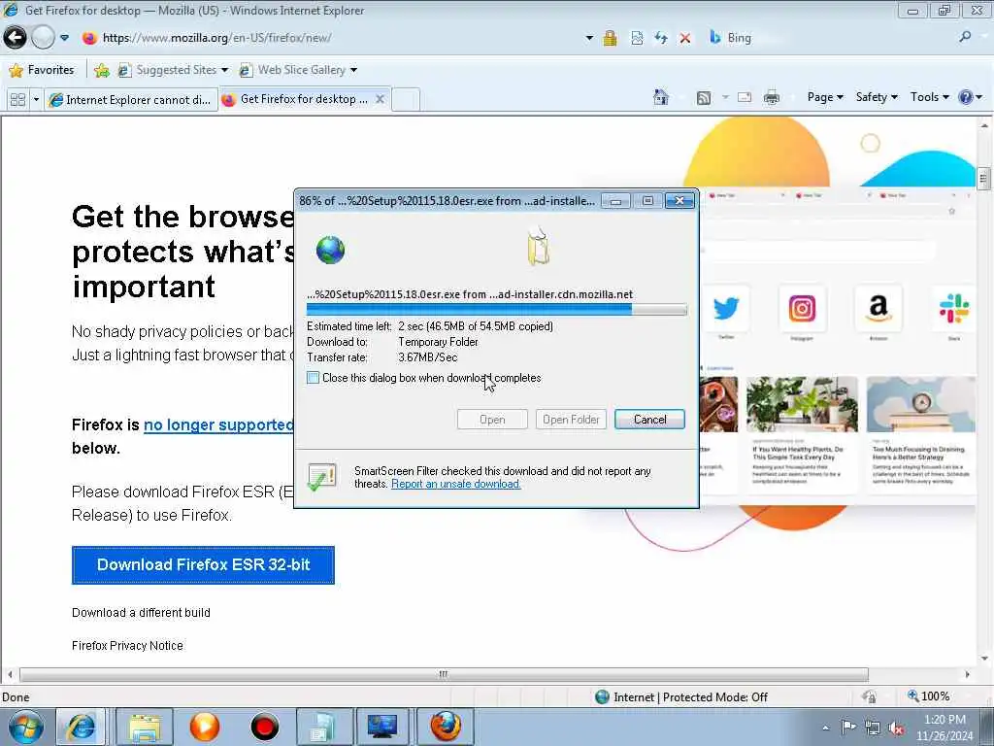Click the Firefox taskbar icon
The image size is (994, 746).
445,727
